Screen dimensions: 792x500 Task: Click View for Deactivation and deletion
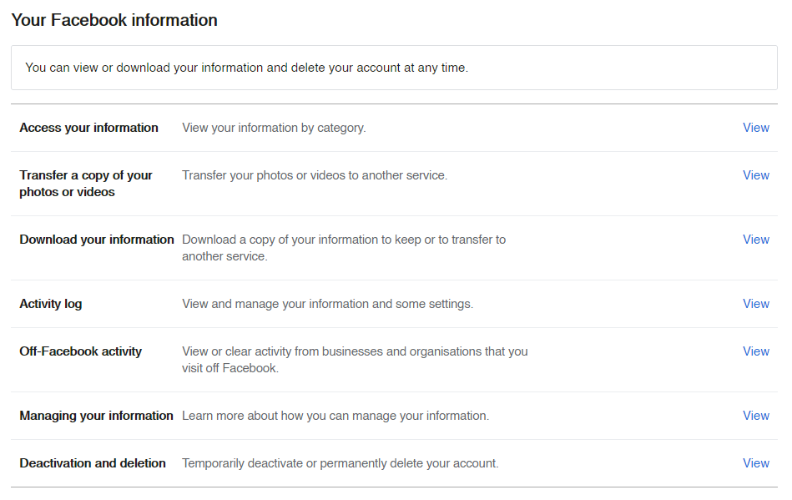(755, 462)
